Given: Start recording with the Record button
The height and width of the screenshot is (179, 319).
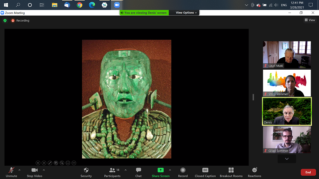Looking at the screenshot, I should [x=183, y=172].
